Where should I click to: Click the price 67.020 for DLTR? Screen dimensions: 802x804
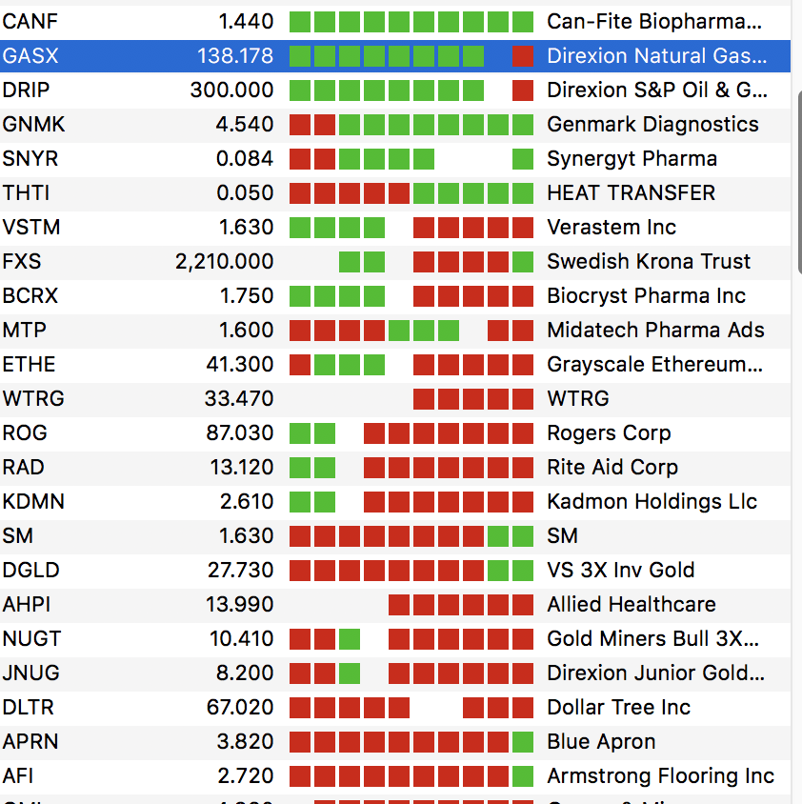pos(240,708)
